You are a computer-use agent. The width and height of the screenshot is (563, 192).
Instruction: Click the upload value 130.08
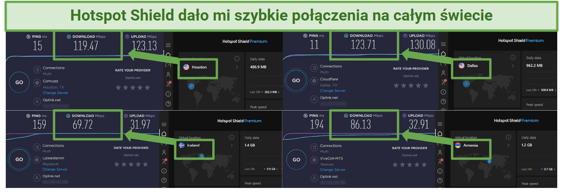(423, 44)
